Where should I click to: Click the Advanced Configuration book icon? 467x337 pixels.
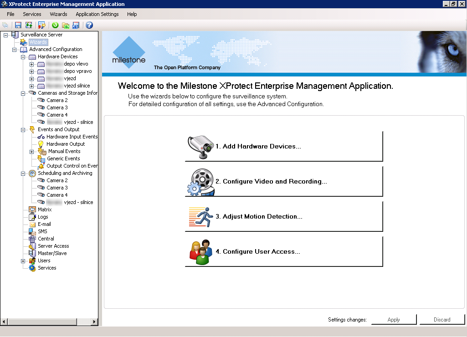click(24, 50)
